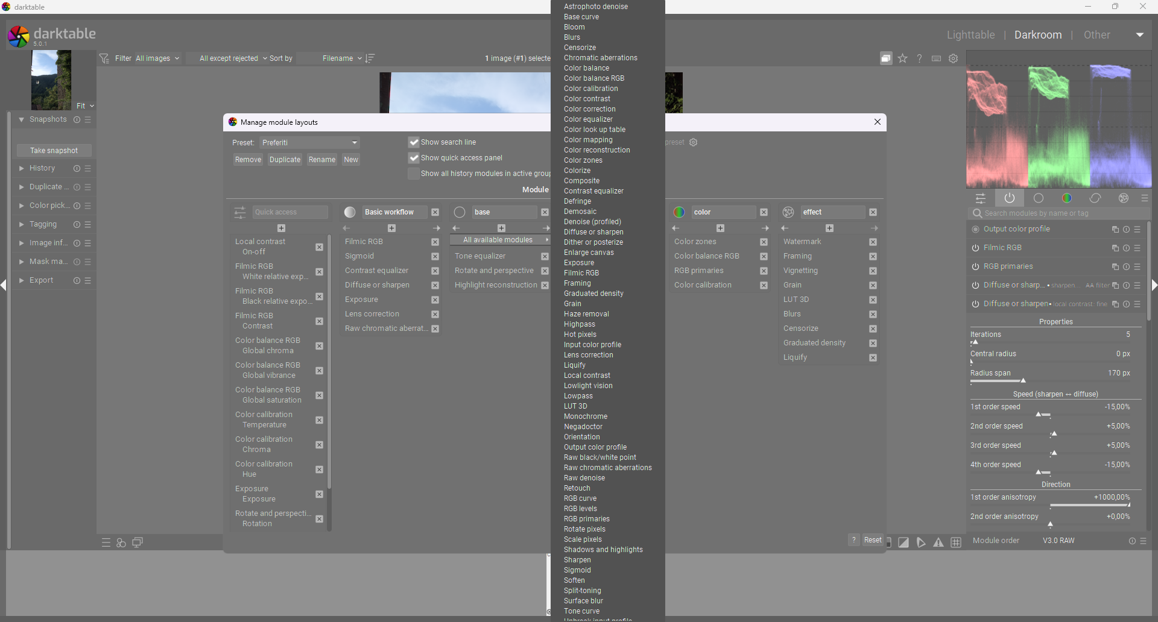Delete the Basic workflow group
Image resolution: width=1158 pixels, height=622 pixels.
point(435,212)
